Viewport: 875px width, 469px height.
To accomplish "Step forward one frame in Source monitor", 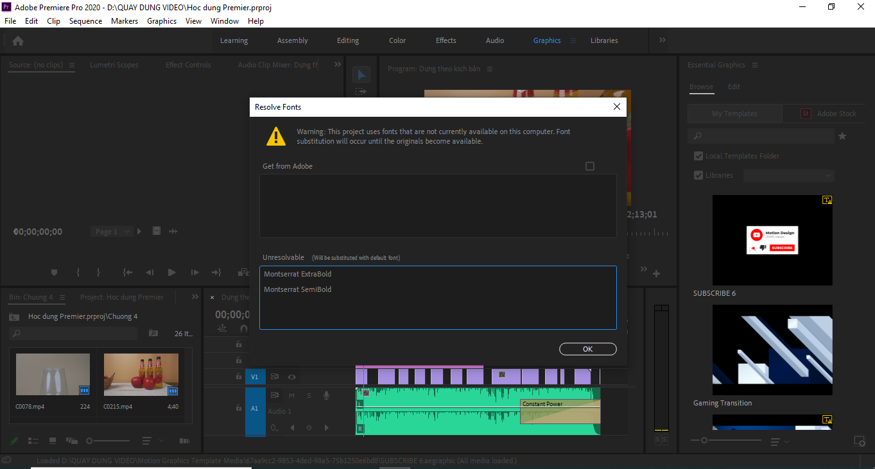I will coord(195,272).
